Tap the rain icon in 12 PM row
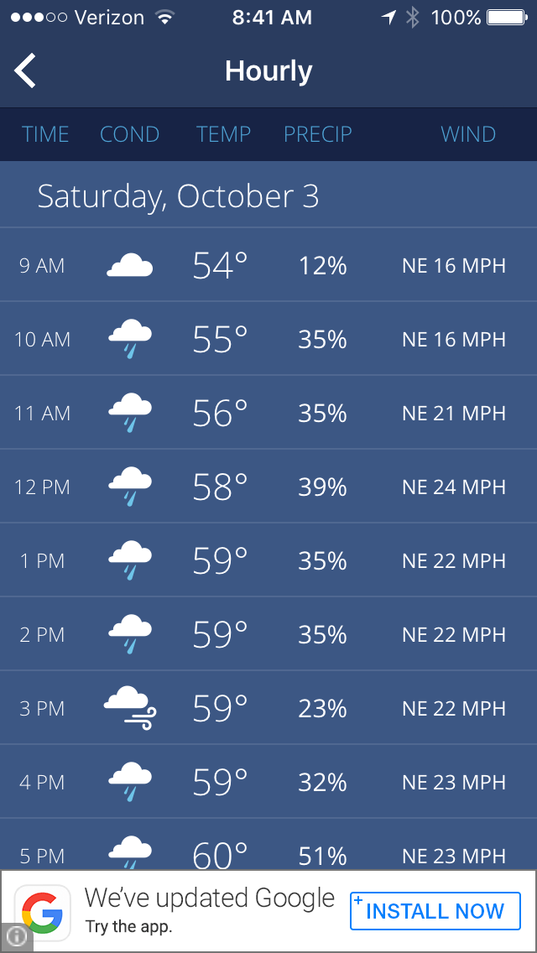The width and height of the screenshot is (537, 953). click(x=130, y=487)
